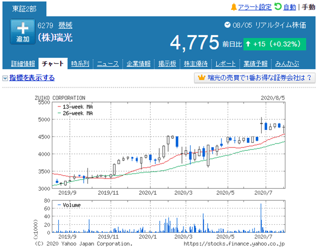
Task: Click the 6279 stock code
Action: tap(45, 26)
